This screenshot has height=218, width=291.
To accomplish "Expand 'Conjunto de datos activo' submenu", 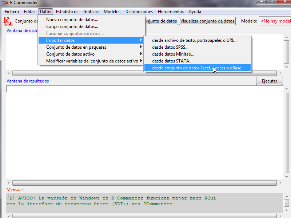I will pos(70,54).
